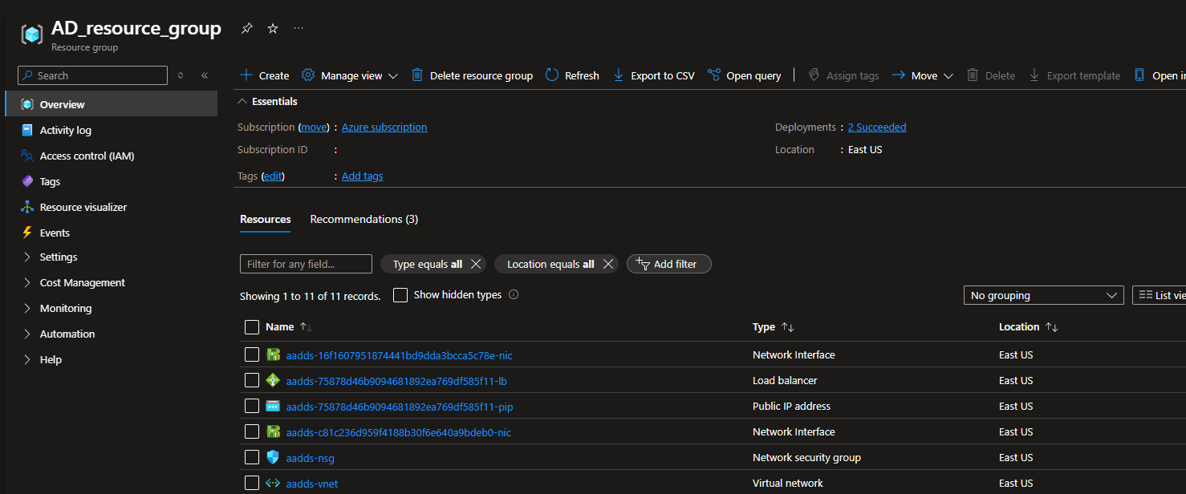This screenshot has height=494, width=1186.
Task: Click the Refresh toolbar icon
Action: tap(552, 75)
